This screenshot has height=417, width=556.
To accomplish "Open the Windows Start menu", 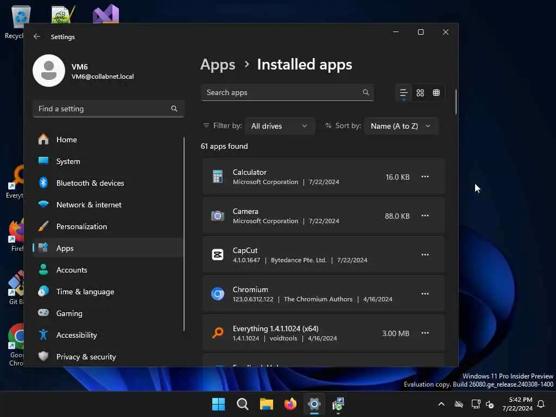I will [218, 404].
